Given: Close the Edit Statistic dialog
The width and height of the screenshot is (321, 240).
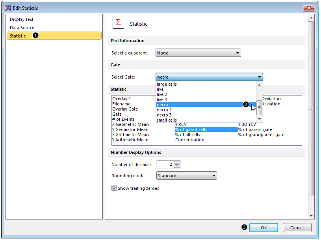Looking at the screenshot, I should 308,8.
